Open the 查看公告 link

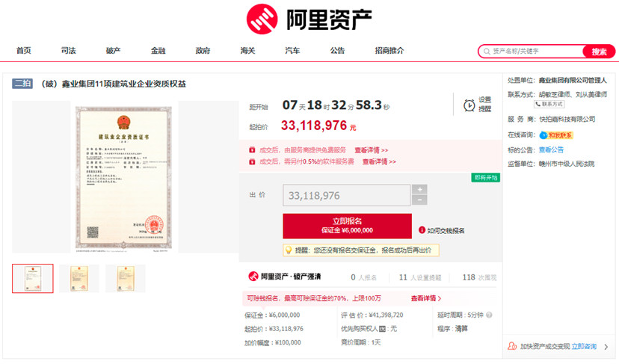551,149
